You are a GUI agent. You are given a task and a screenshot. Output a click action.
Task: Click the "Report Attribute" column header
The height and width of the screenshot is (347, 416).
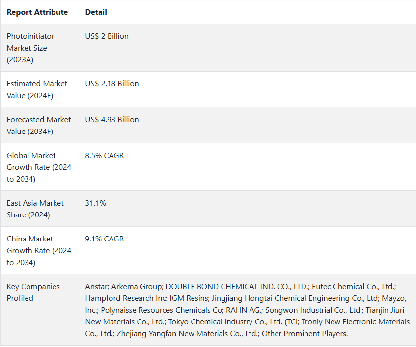(37, 12)
